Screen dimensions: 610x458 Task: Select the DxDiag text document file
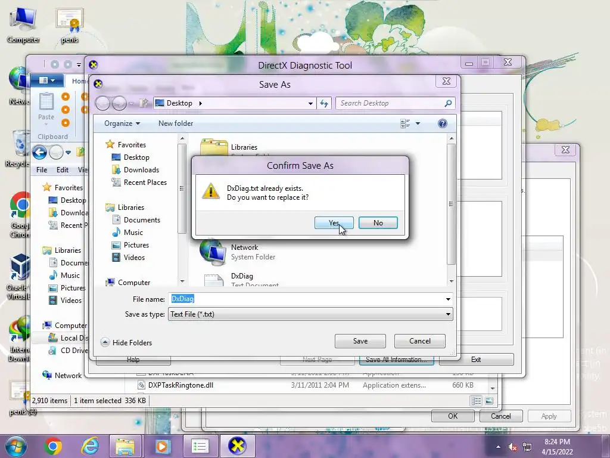[x=241, y=279]
